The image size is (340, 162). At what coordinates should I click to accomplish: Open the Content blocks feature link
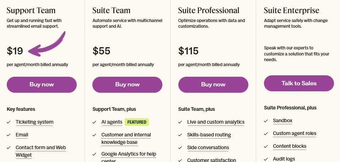click(290, 146)
